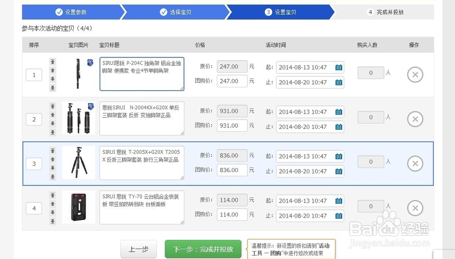Image resolution: width=455 pixels, height=259 pixels.
Task: Click the 宝贝标题 column header
Action: [109, 45]
